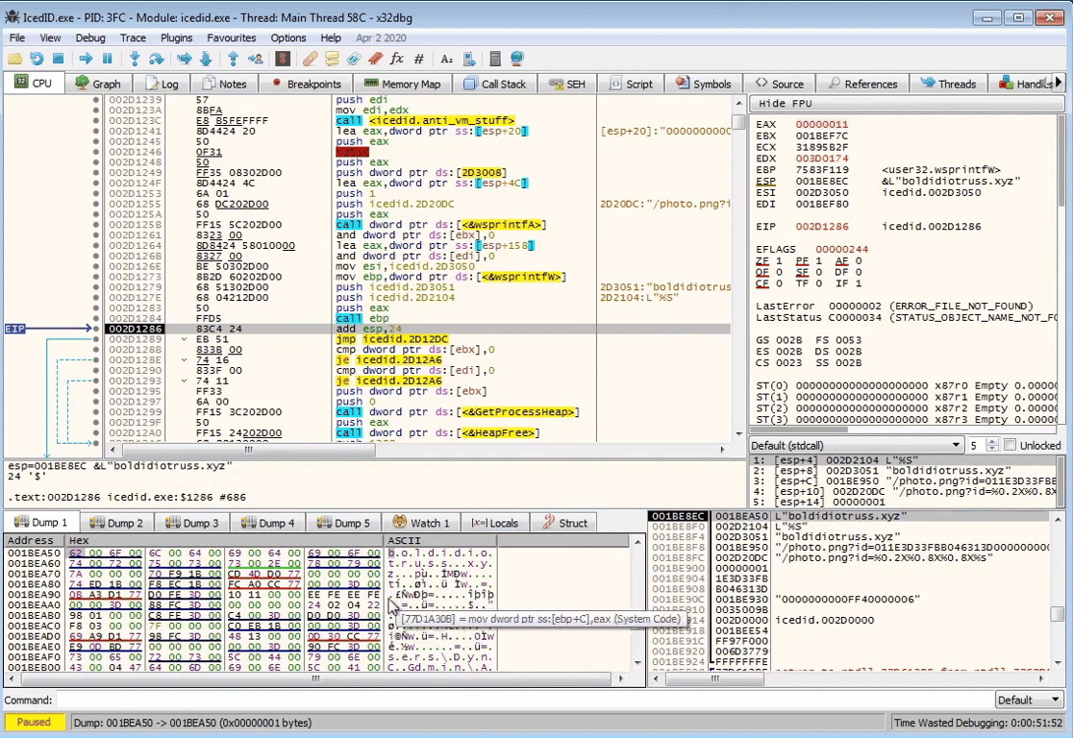Open the Scylla plugin icon

(x=283, y=59)
